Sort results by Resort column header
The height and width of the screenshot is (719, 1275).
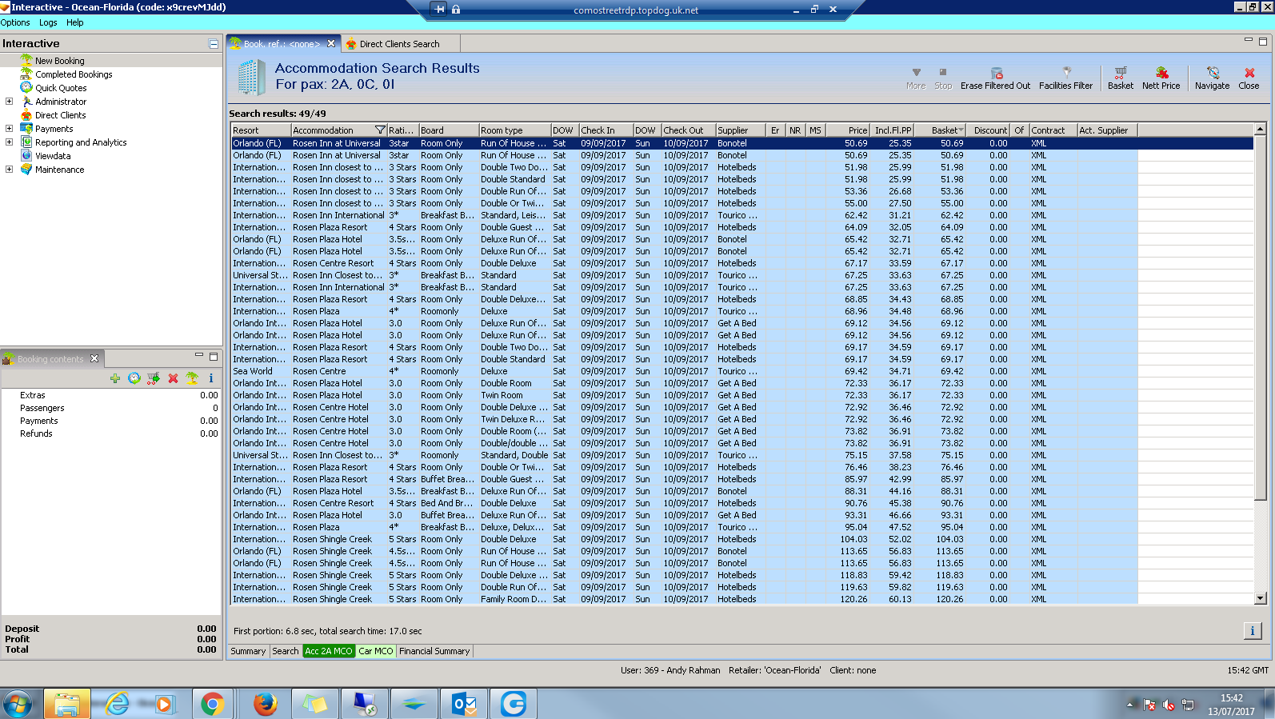261,130
